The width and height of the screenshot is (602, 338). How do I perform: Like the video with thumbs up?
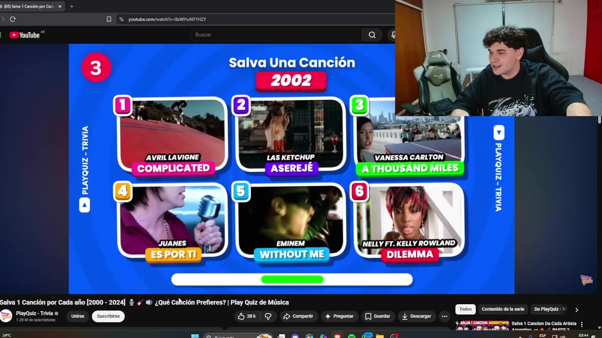246,316
